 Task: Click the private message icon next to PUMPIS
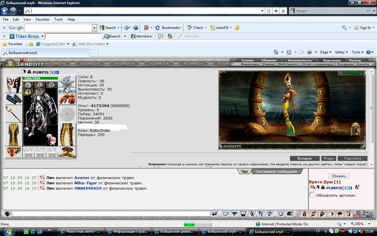(x=312, y=187)
